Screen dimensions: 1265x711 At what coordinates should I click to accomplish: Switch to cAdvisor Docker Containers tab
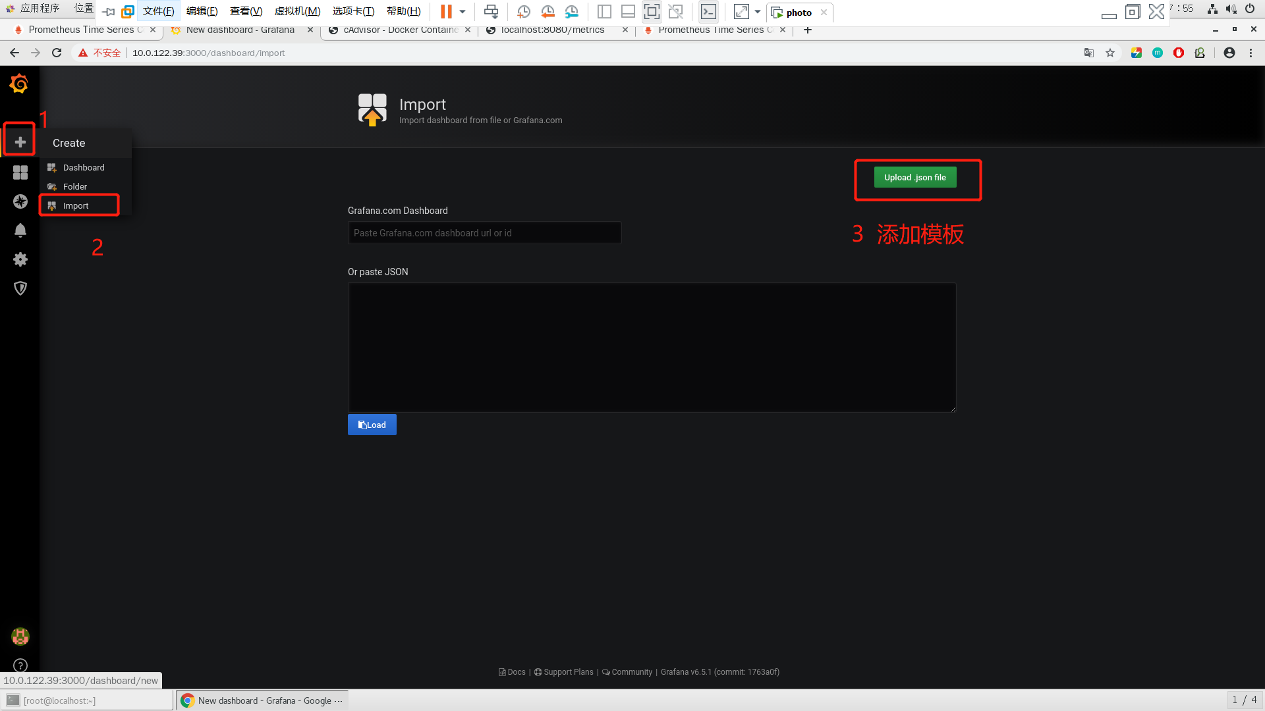tap(400, 30)
